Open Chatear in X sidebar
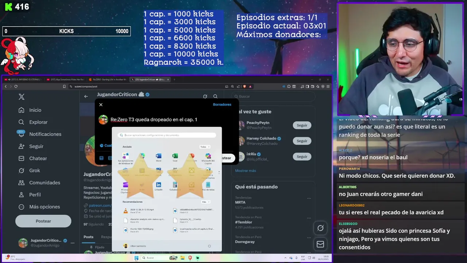This screenshot has height=263, width=467. coord(33,158)
